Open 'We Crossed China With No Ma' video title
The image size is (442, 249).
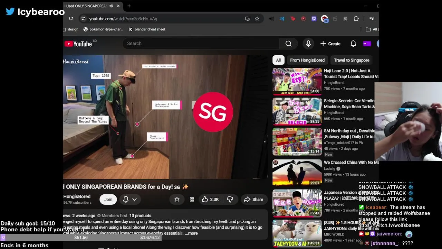(351, 163)
